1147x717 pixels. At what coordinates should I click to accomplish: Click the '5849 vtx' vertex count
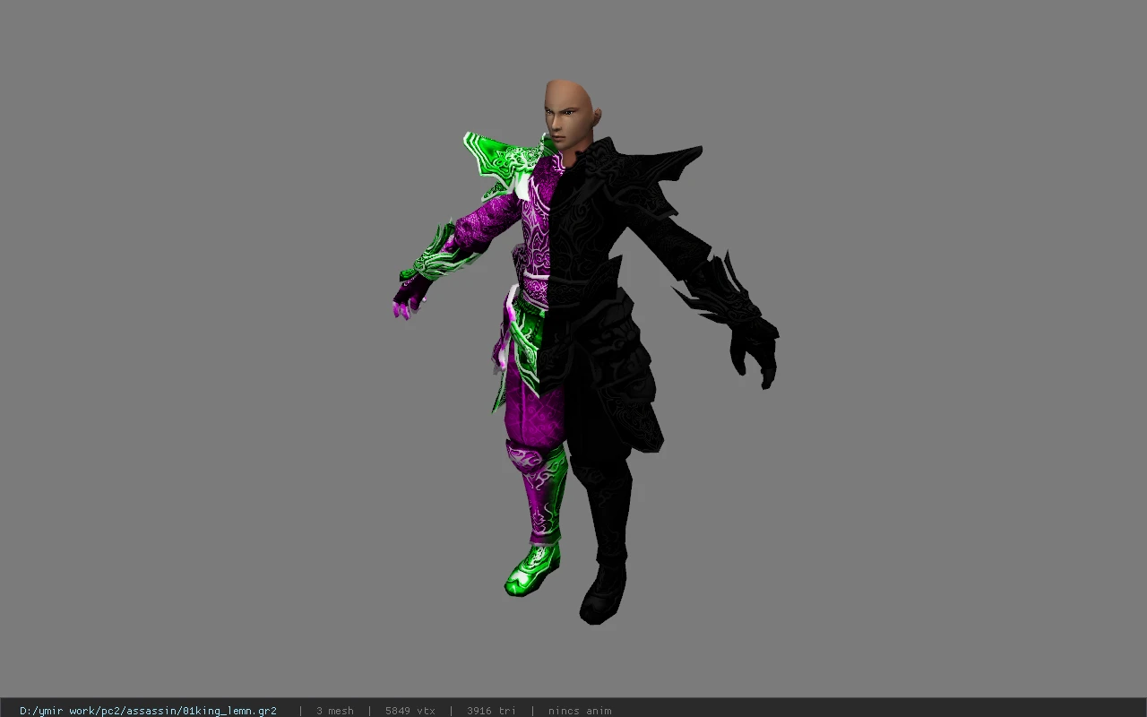410,711
